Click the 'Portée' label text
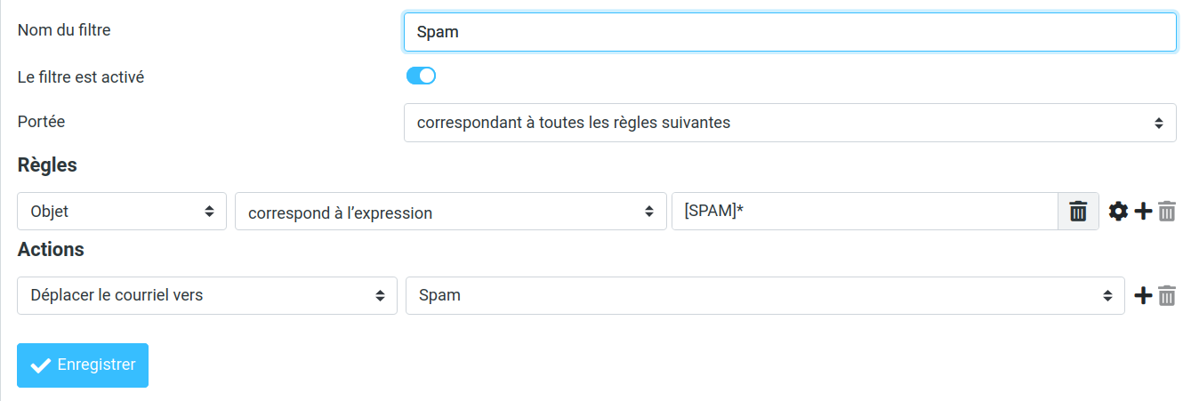The width and height of the screenshot is (1191, 401). [41, 122]
